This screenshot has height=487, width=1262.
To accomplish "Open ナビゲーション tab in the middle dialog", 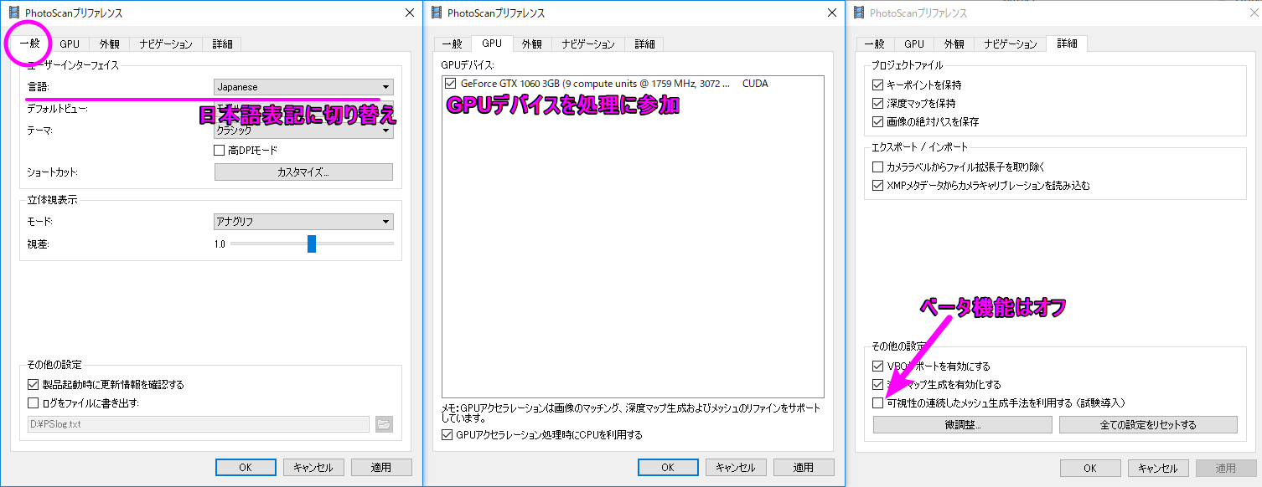I will (x=588, y=44).
